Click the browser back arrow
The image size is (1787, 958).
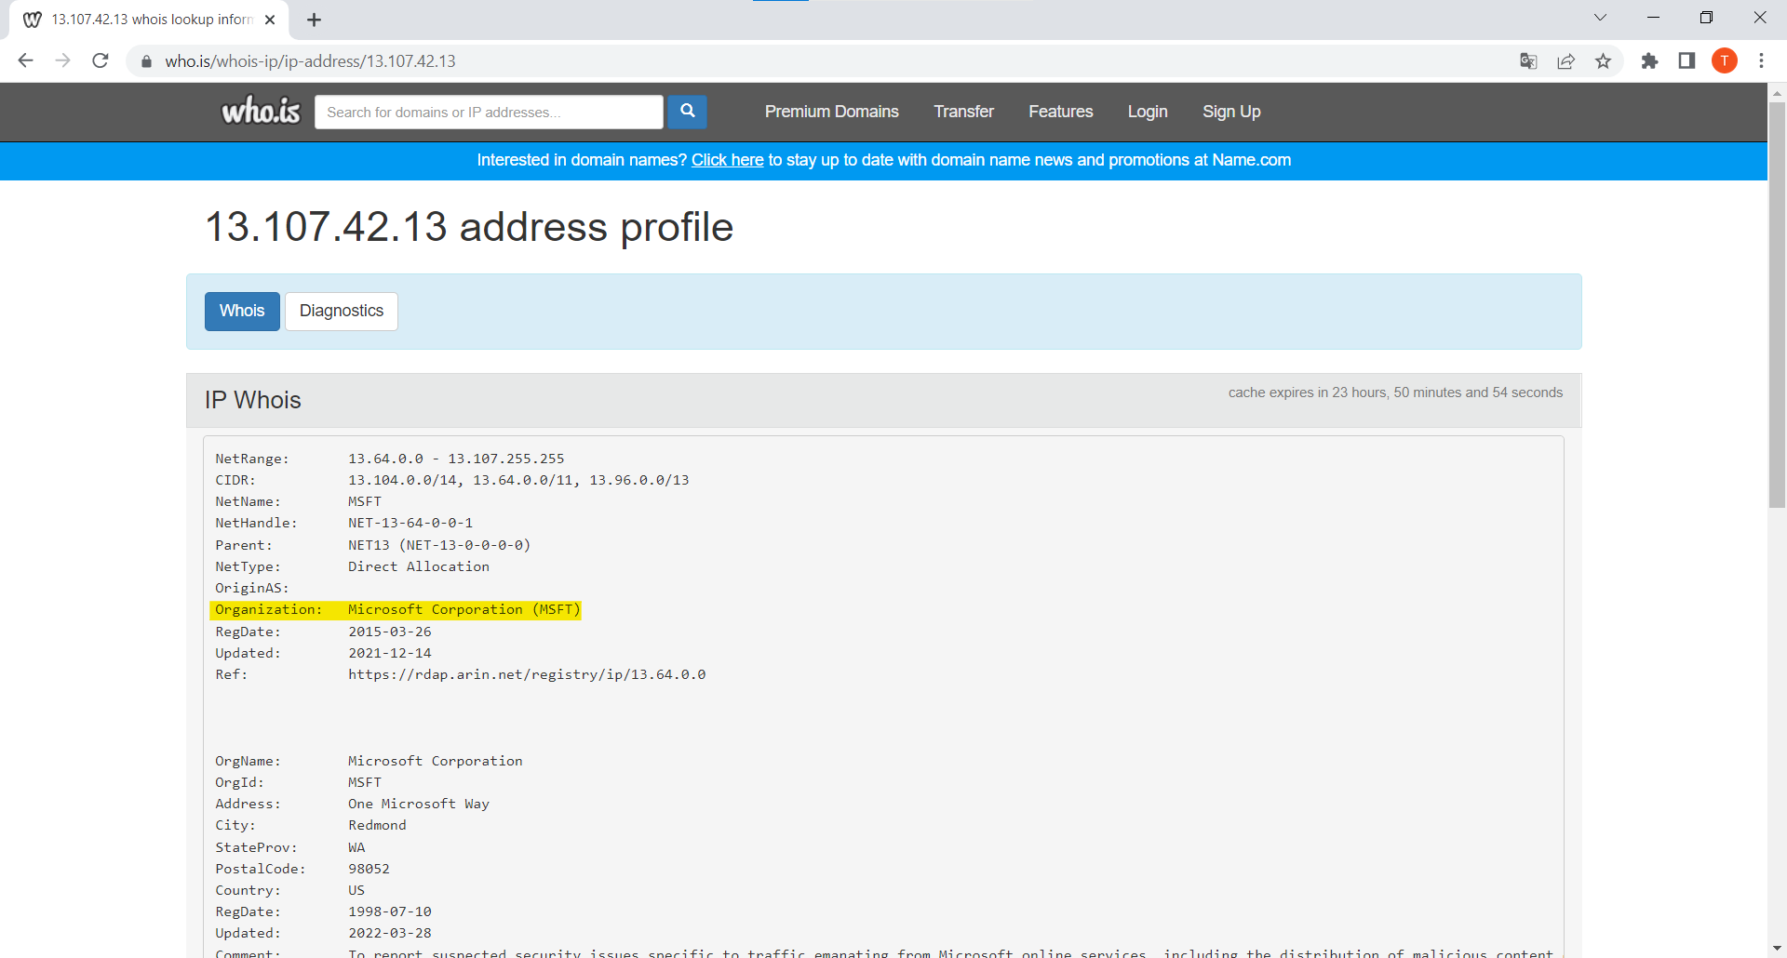[25, 60]
